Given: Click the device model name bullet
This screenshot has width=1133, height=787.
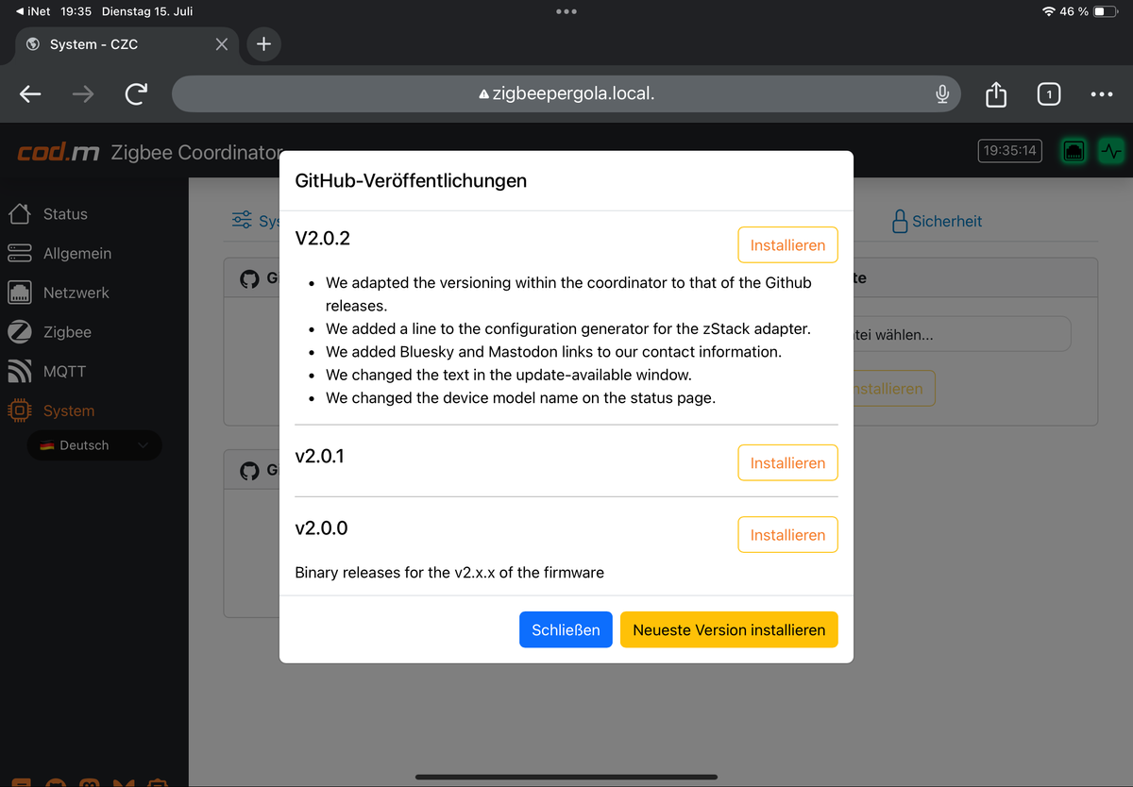Looking at the screenshot, I should pyautogui.click(x=520, y=398).
